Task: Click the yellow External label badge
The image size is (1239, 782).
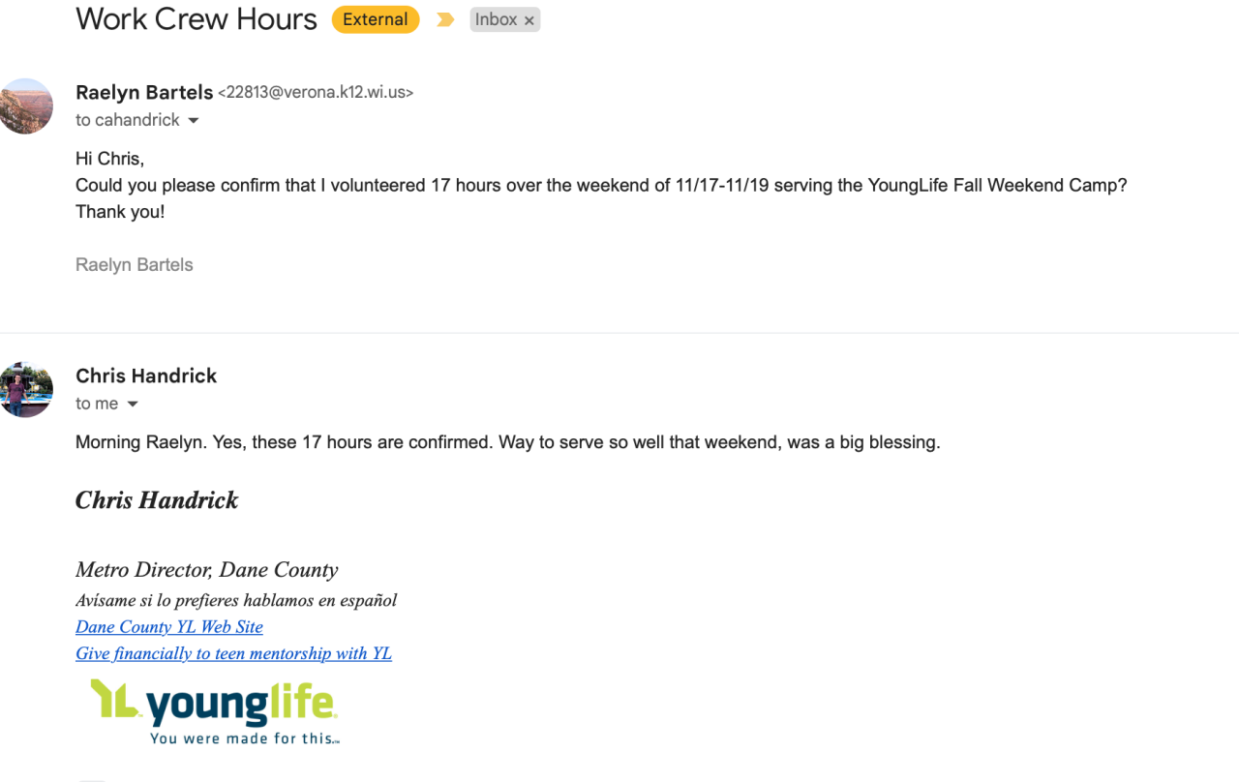Action: (376, 19)
